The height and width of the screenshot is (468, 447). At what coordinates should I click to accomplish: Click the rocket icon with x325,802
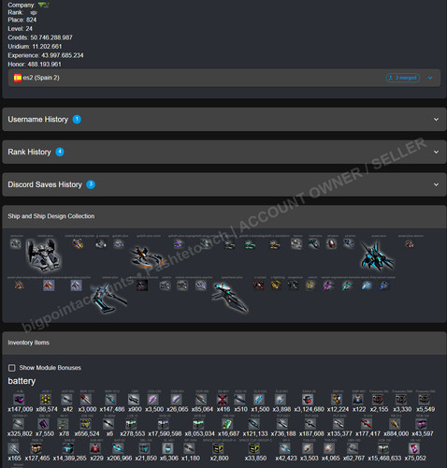point(19,424)
